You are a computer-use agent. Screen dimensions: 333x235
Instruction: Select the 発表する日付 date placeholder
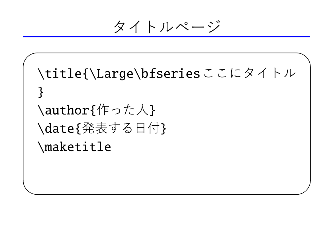tap(120, 128)
